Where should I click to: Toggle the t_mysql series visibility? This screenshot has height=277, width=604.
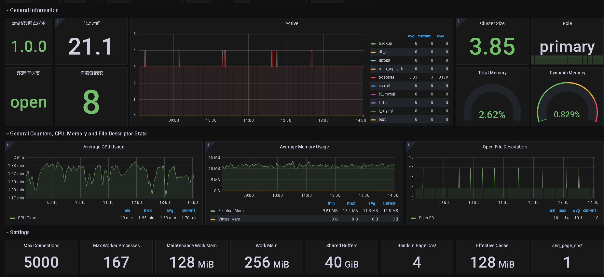point(386,111)
